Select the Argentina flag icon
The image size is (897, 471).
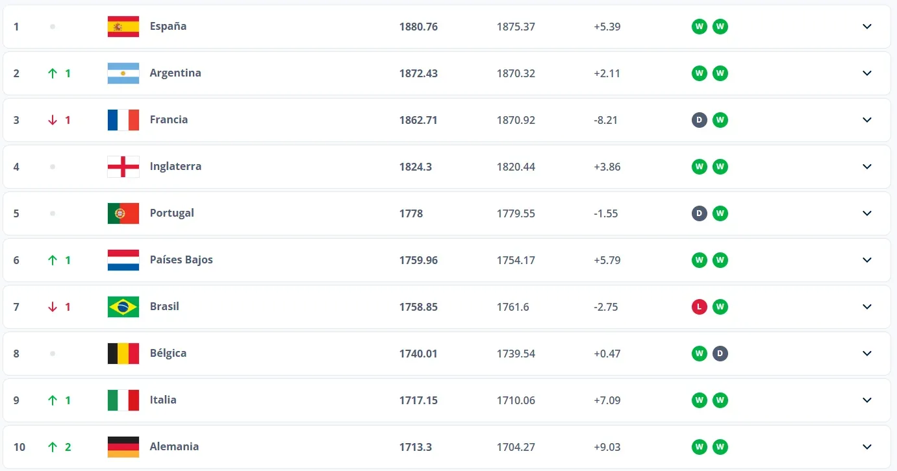123,73
